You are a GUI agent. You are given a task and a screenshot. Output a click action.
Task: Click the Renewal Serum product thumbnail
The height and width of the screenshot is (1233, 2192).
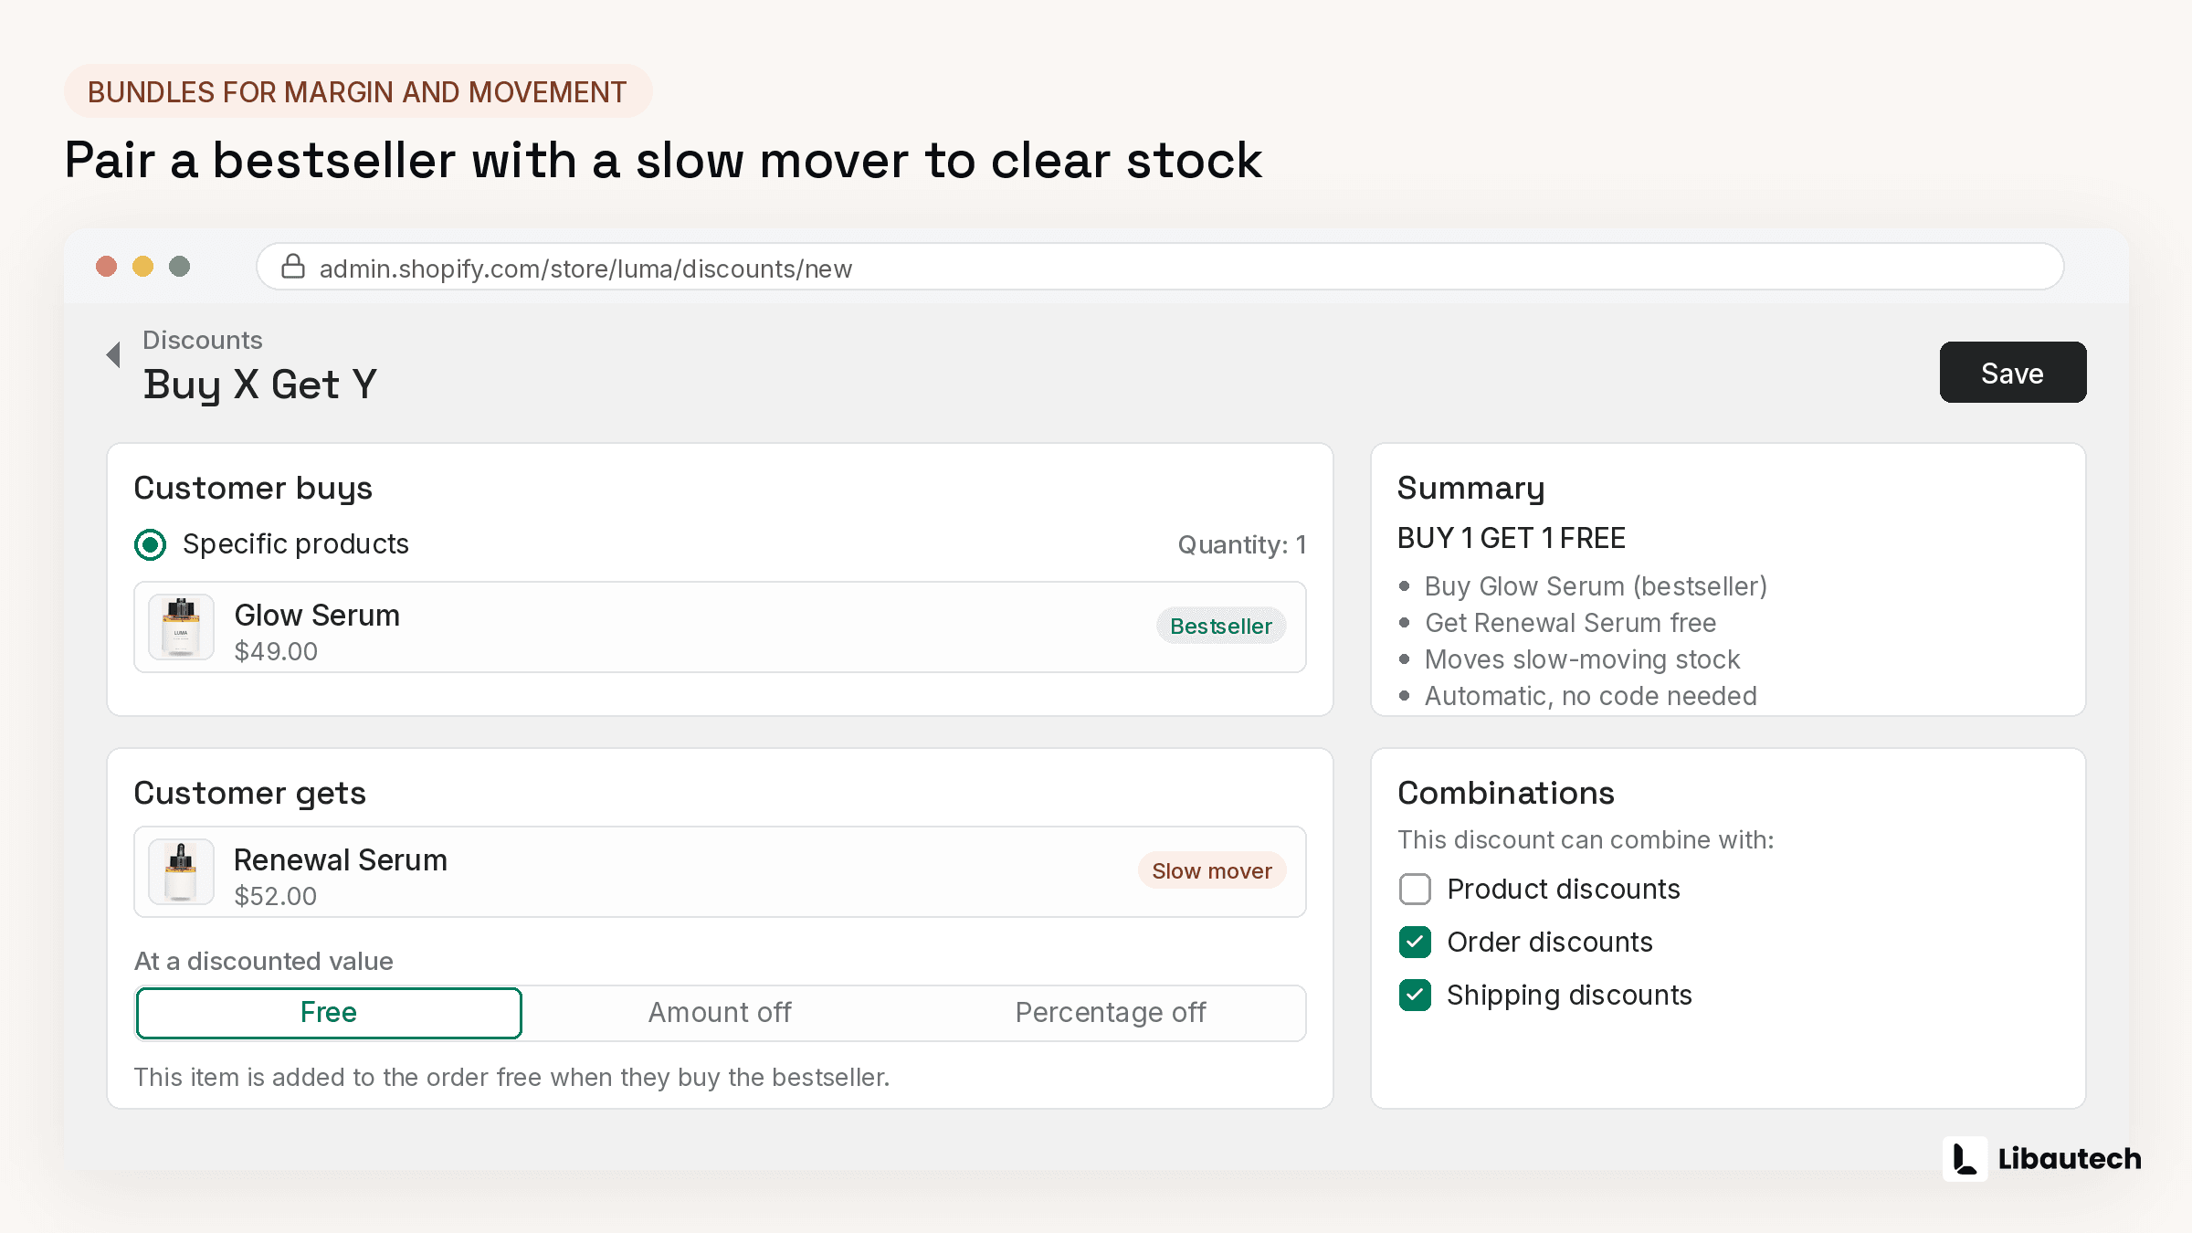click(181, 871)
